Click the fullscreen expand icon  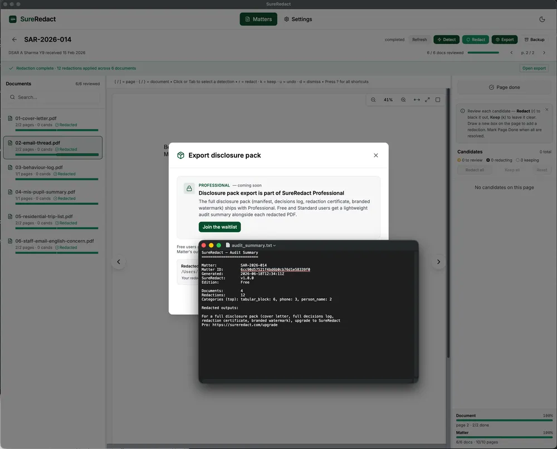427,100
